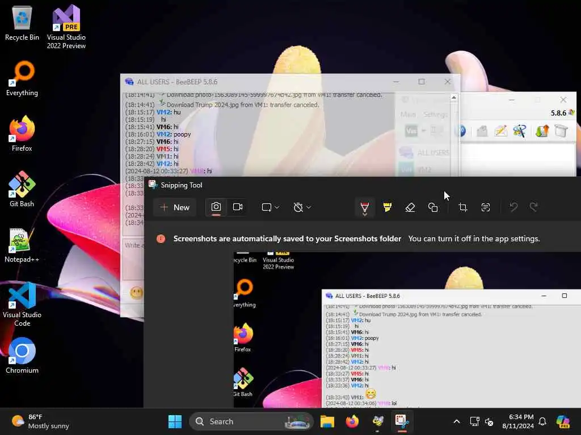This screenshot has height=435, width=581.
Task: Click BeeBEEP trash bin toolbar icon
Action: (561, 131)
